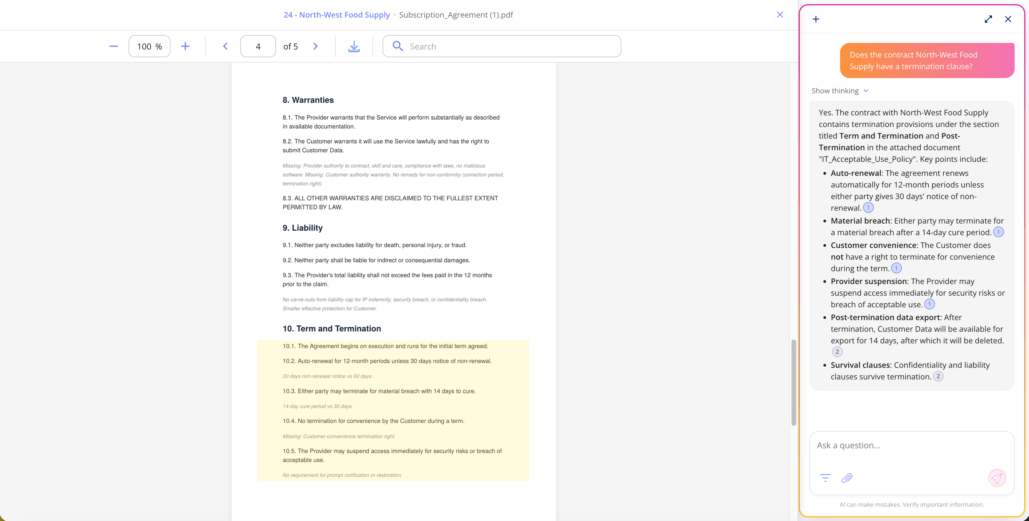Click the page number field
This screenshot has width=1029, height=521.
[258, 46]
